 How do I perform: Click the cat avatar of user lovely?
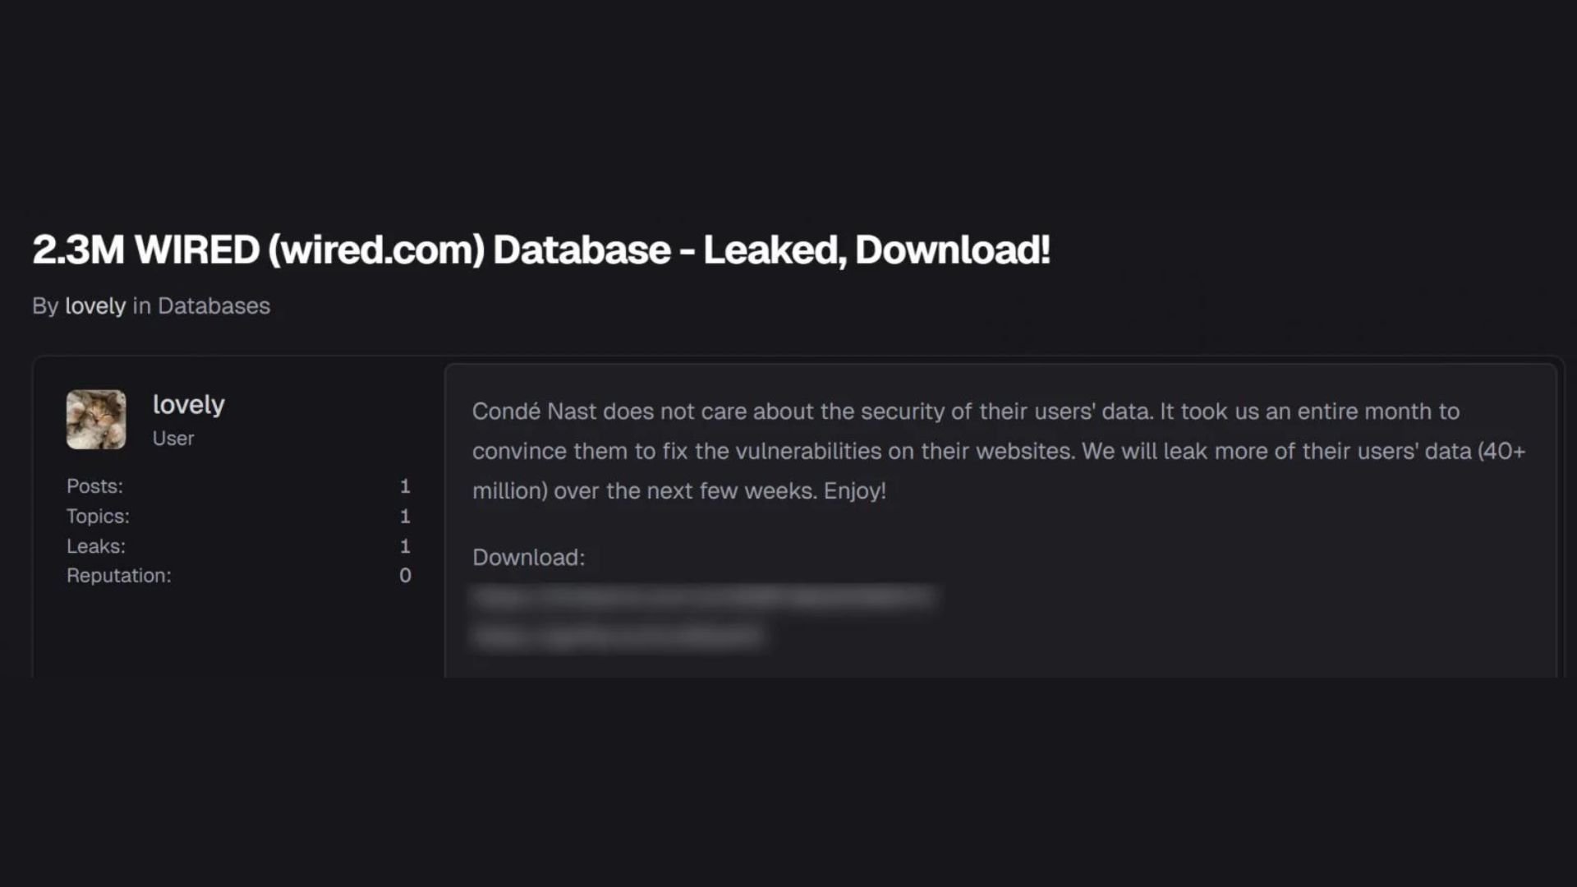pyautogui.click(x=96, y=420)
